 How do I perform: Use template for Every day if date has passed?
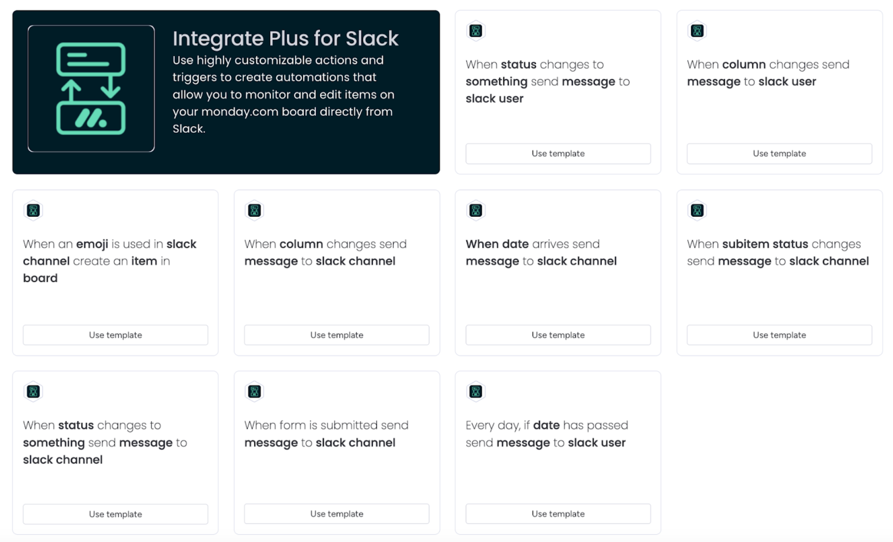coord(557,513)
